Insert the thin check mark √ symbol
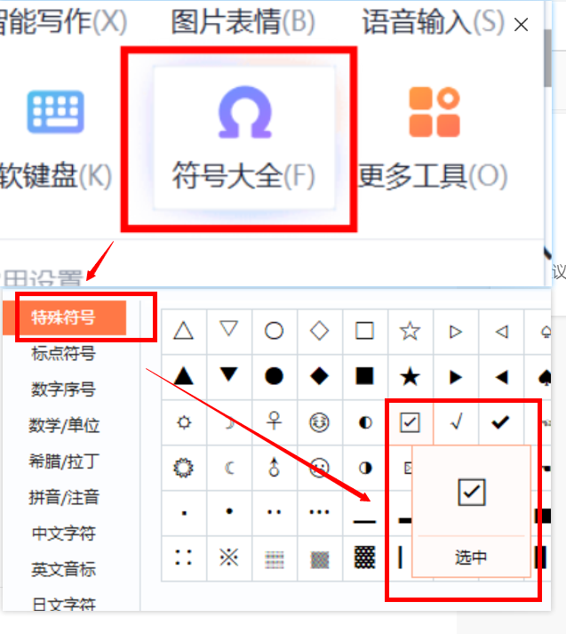The height and width of the screenshot is (634, 566). [x=456, y=422]
